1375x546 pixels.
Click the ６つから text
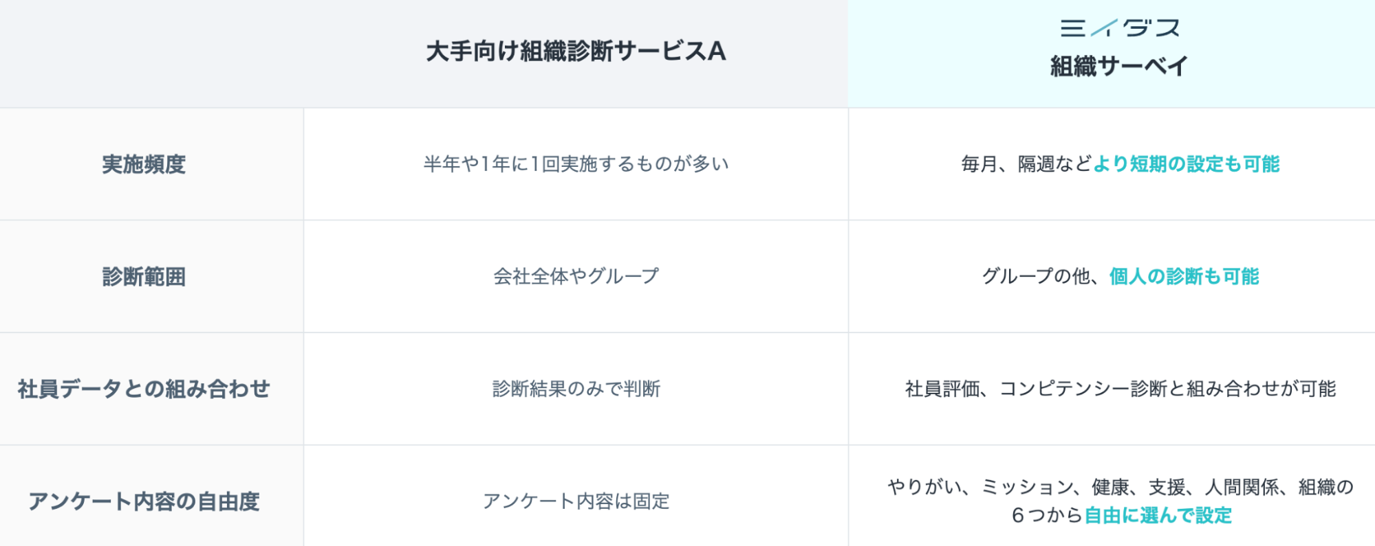(1046, 516)
